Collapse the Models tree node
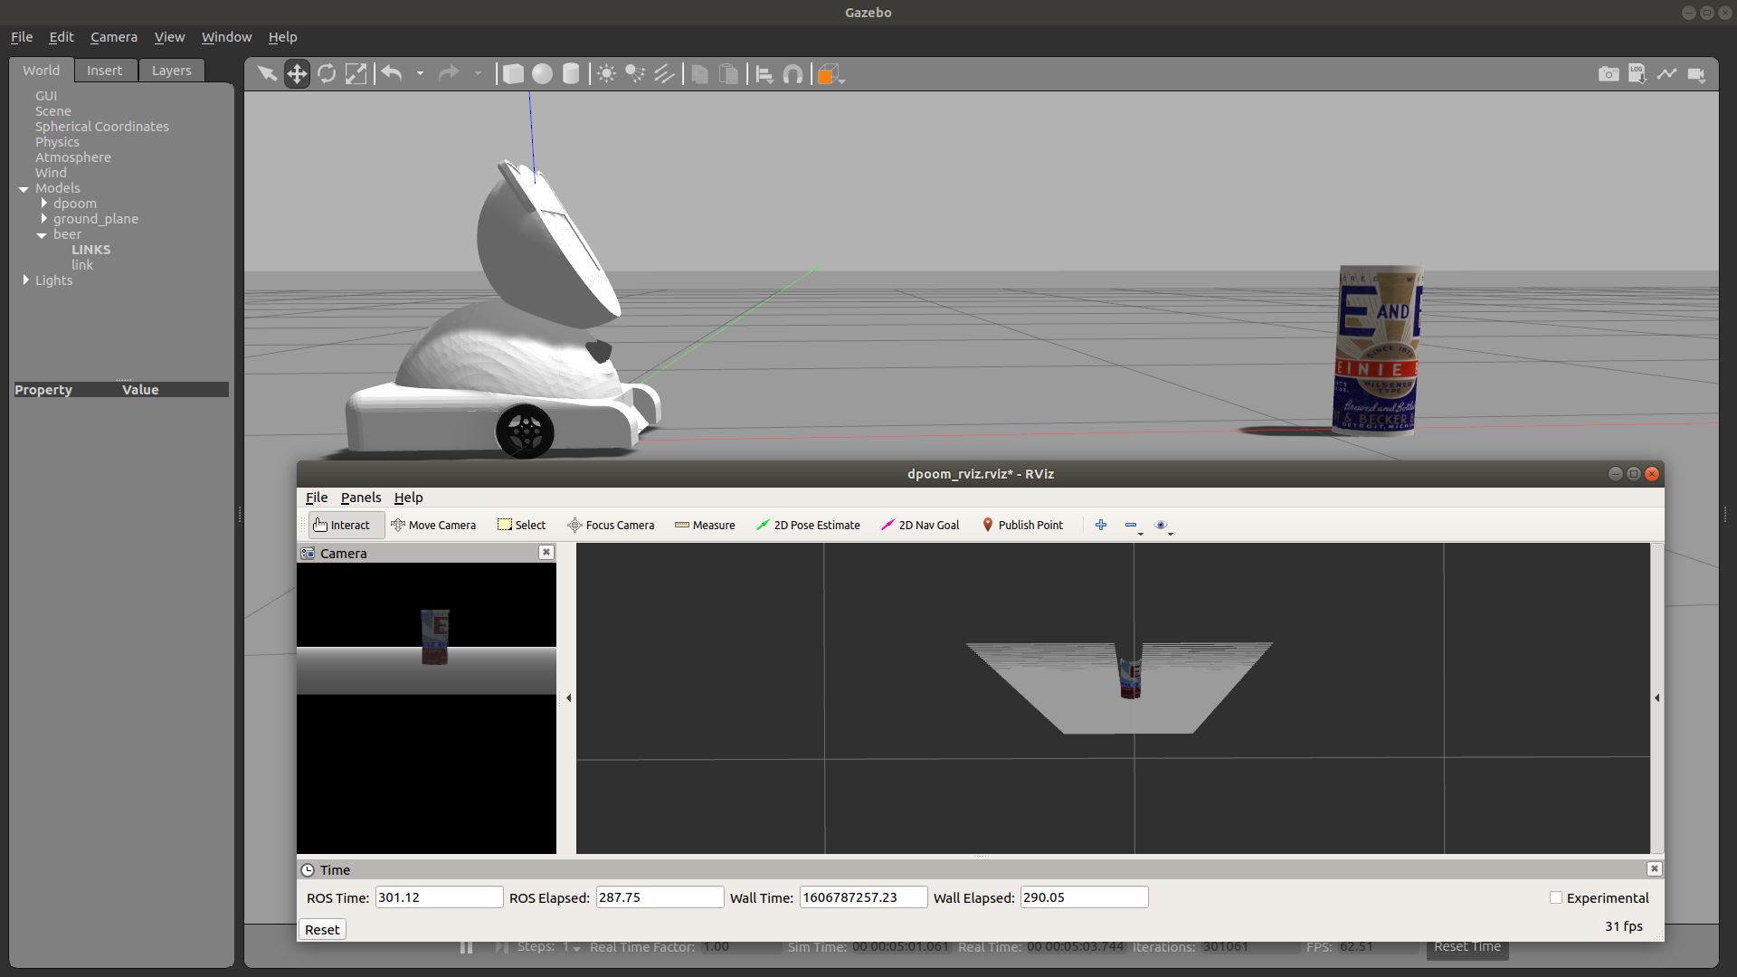 pyautogui.click(x=24, y=189)
